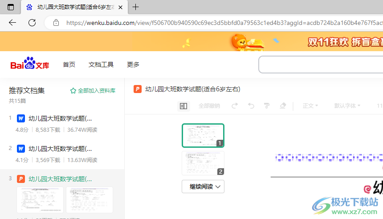
Task: Go back to the previous page
Action: click(x=12, y=23)
